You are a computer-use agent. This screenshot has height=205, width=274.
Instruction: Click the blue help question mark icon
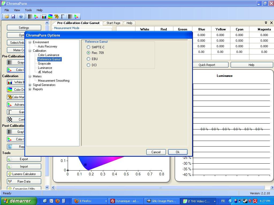pyautogui.click(x=21, y=17)
